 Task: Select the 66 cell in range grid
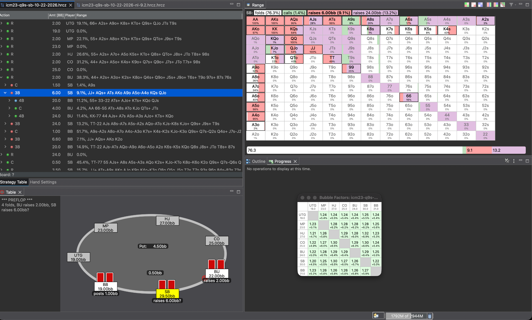click(x=409, y=97)
